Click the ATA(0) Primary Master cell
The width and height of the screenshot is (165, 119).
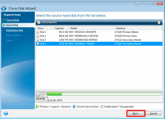[127, 32]
